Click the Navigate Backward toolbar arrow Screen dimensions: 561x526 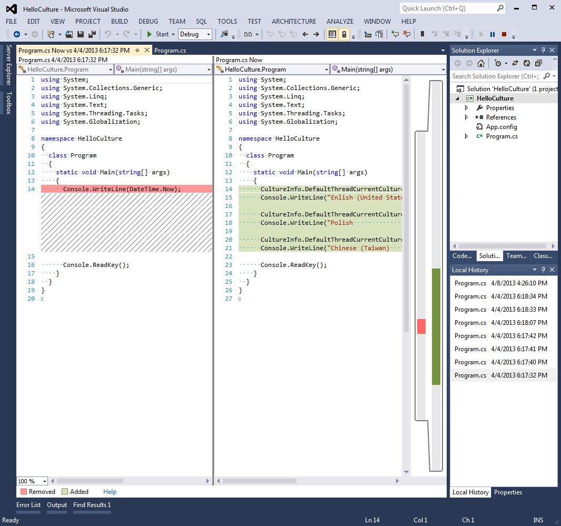coord(16,34)
